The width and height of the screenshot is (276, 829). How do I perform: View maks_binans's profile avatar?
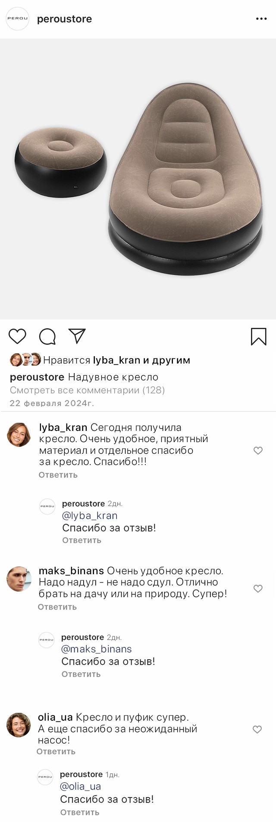pyautogui.click(x=19, y=579)
